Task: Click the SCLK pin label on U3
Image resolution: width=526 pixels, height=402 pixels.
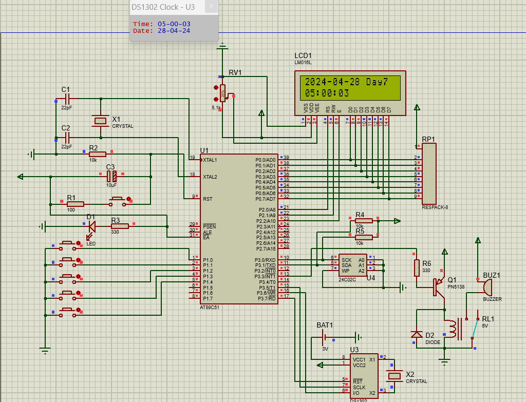Action: 359,387
